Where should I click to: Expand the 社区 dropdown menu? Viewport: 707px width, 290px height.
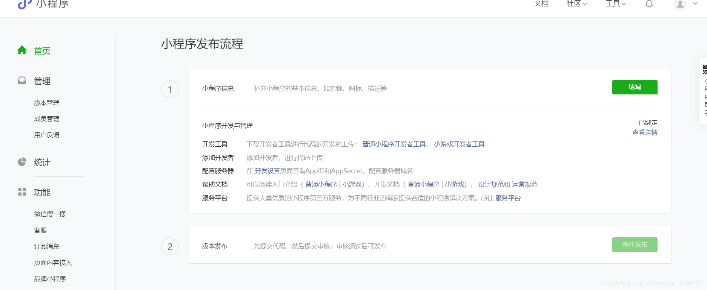[x=576, y=4]
